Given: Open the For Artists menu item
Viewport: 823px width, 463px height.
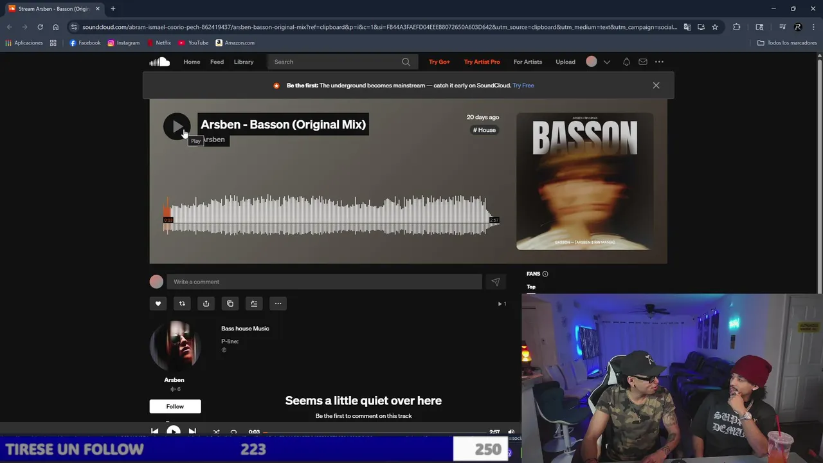Looking at the screenshot, I should [x=528, y=62].
